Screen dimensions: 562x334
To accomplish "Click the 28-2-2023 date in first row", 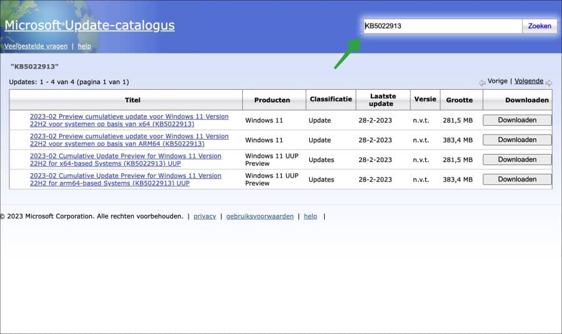I will pyautogui.click(x=375, y=120).
